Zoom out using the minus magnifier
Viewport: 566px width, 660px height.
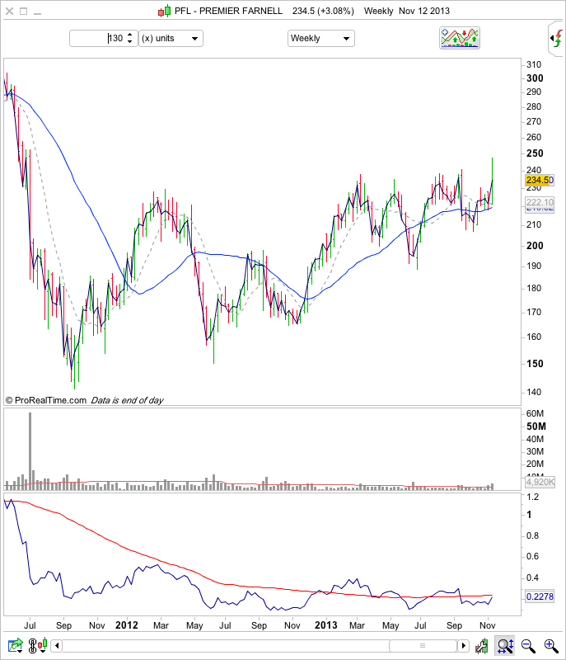(x=528, y=646)
